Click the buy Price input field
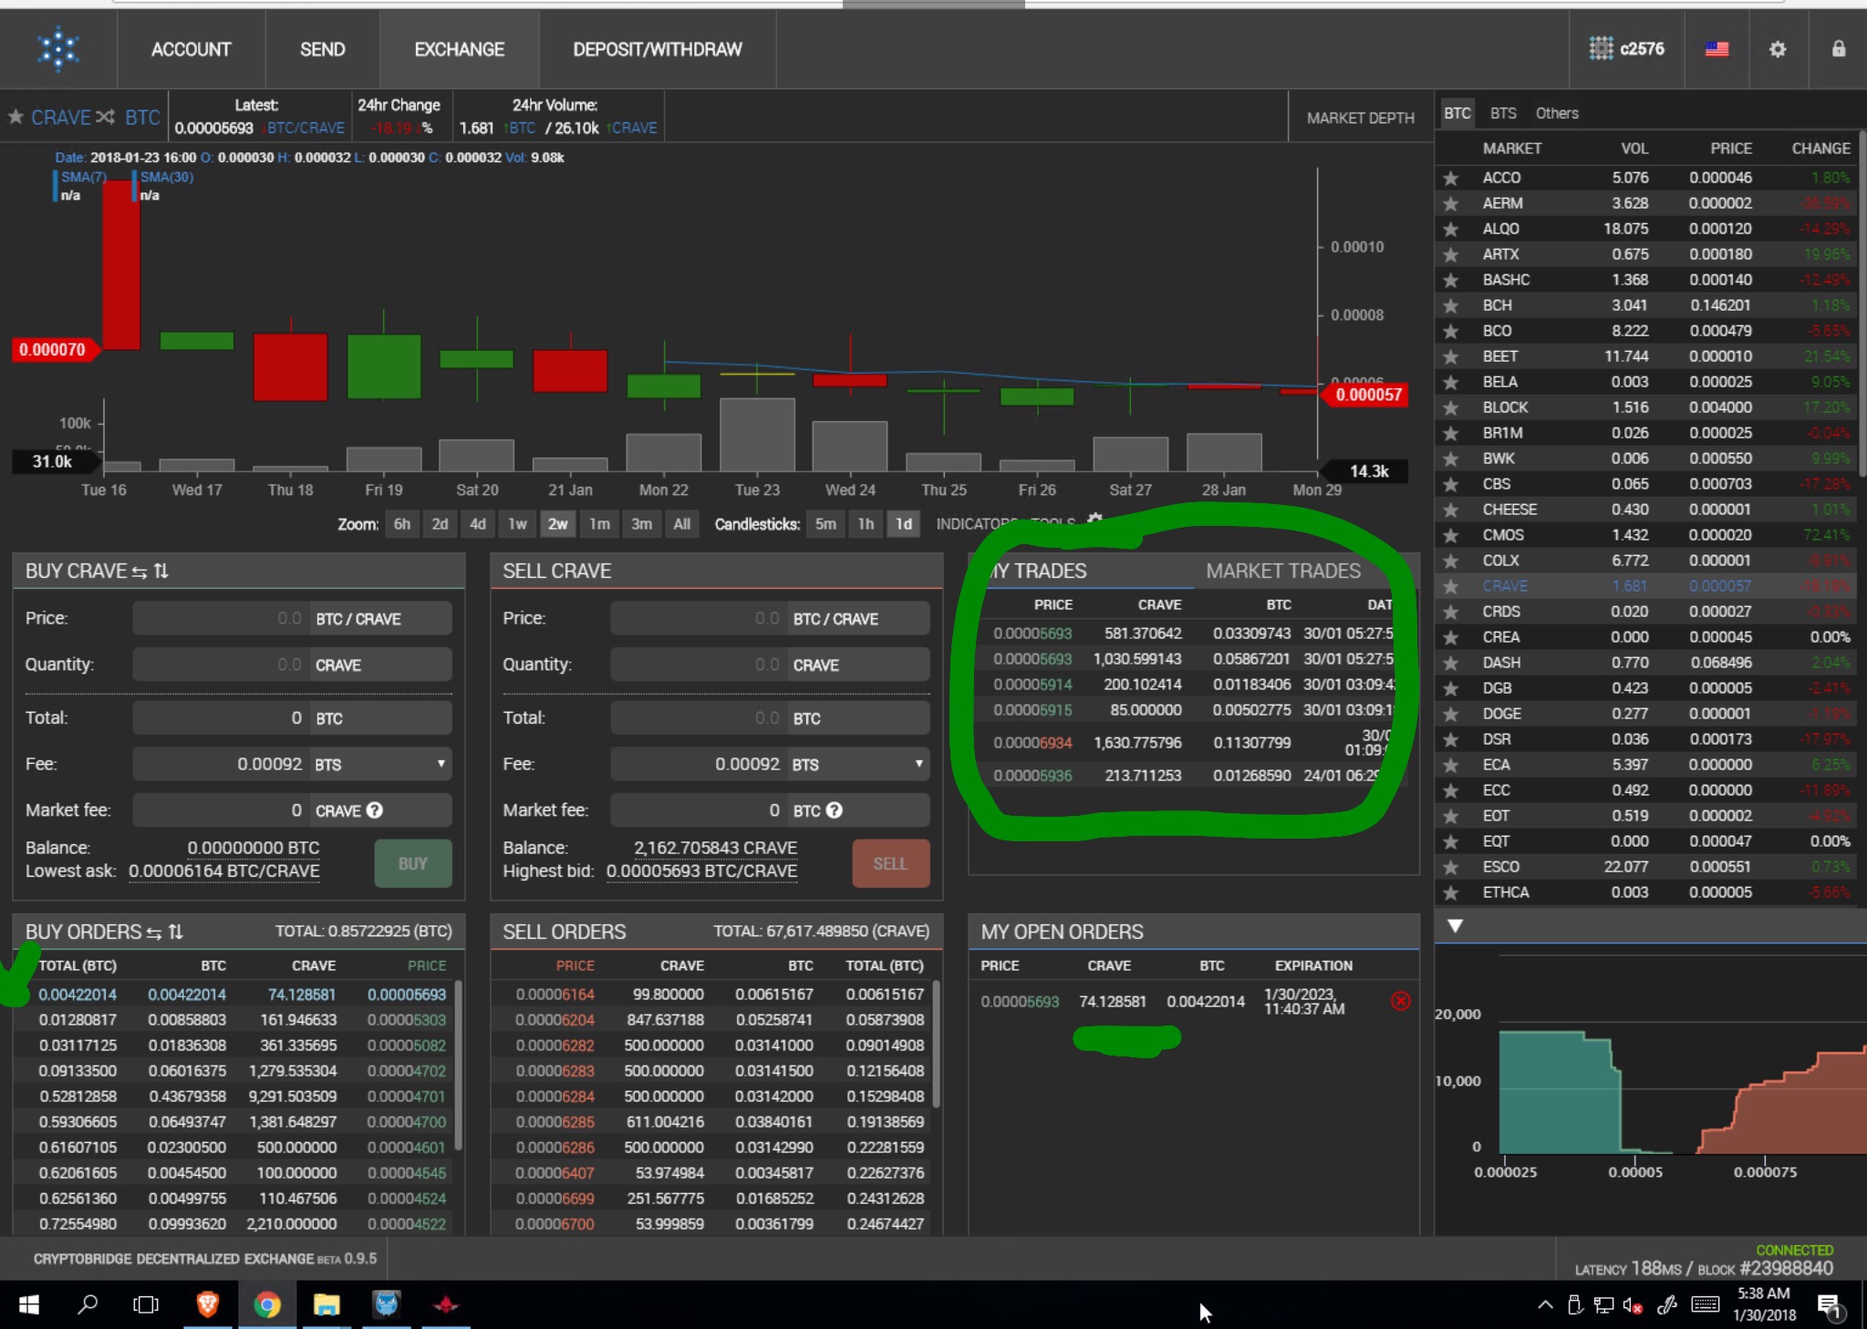The height and width of the screenshot is (1329, 1867). tap(222, 619)
